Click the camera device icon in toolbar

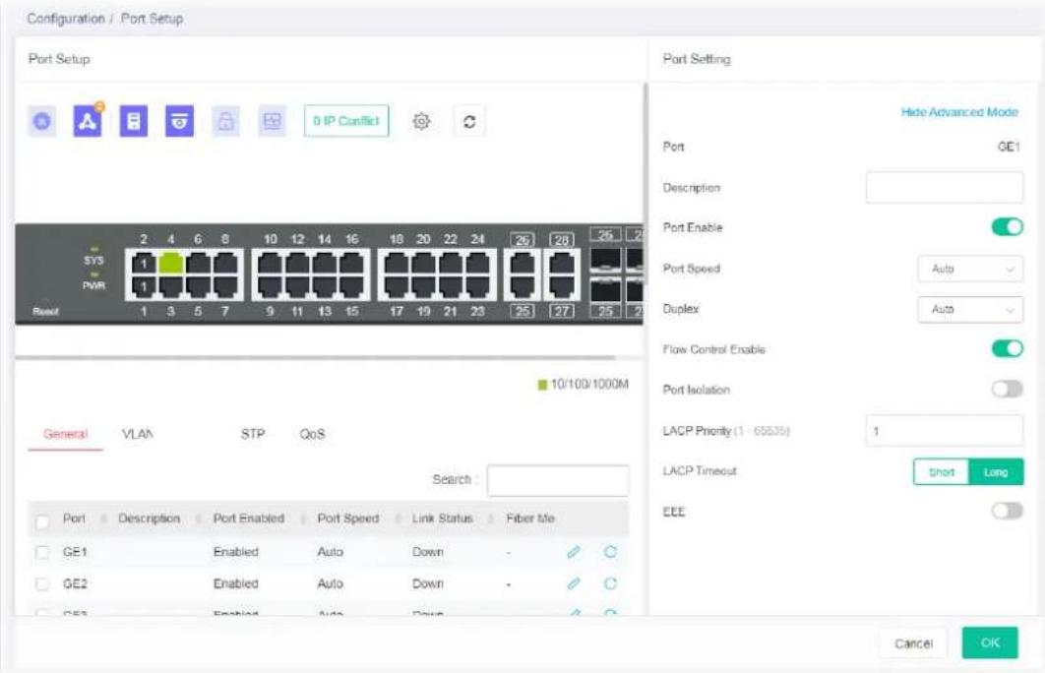pyautogui.click(x=179, y=121)
